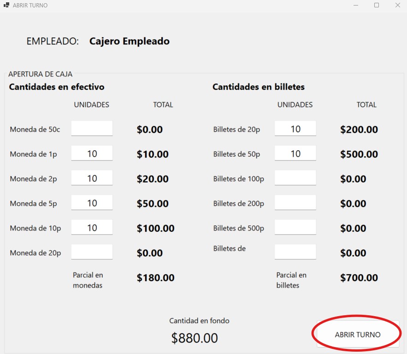Minimize the ABRIR TURNO window

pos(356,6)
